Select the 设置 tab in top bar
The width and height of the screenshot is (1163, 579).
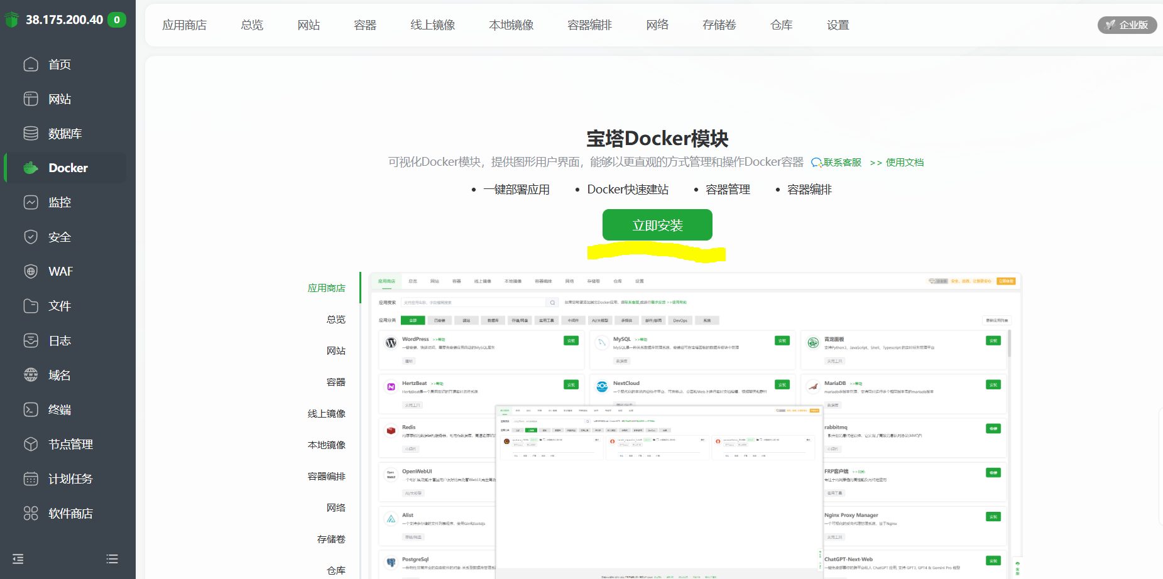[838, 25]
